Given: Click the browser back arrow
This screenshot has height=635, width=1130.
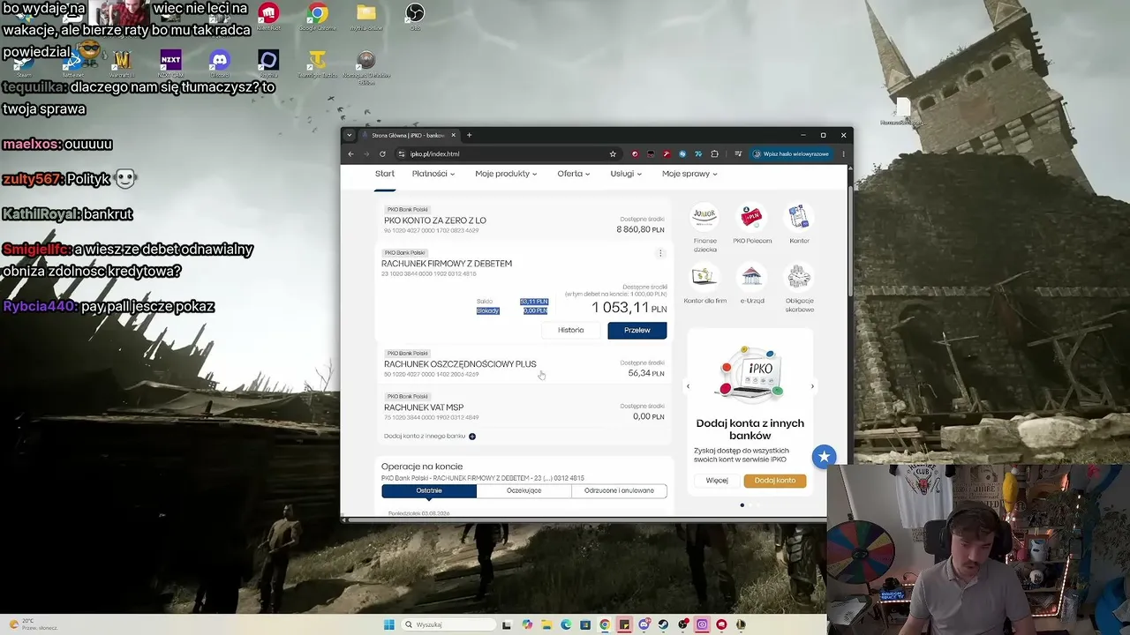Looking at the screenshot, I should pyautogui.click(x=350, y=153).
